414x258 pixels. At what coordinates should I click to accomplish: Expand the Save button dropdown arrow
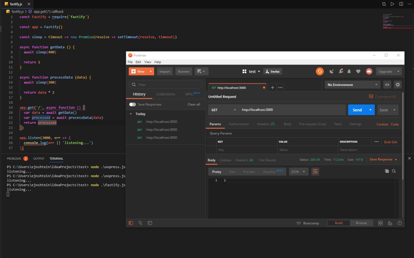tap(394, 110)
